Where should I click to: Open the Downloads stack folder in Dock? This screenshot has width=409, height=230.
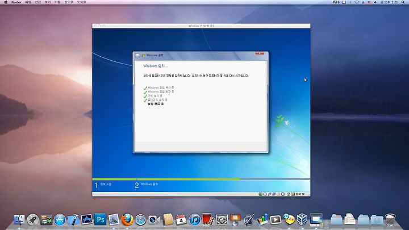pos(377,220)
